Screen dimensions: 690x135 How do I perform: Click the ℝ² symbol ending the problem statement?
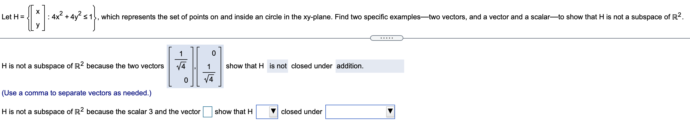(x=679, y=16)
